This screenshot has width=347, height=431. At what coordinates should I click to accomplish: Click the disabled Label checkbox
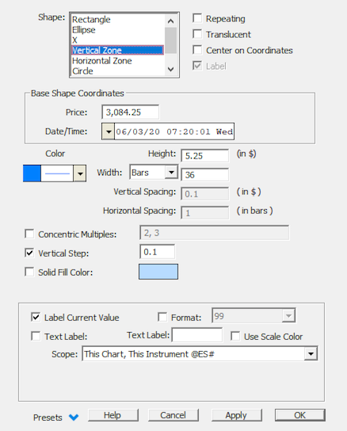pos(197,66)
